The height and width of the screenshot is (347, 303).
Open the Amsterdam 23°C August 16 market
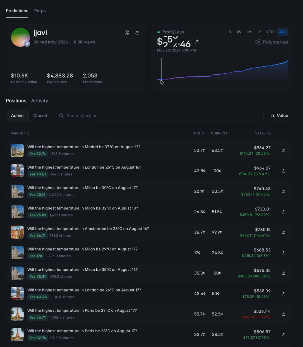coord(88,229)
